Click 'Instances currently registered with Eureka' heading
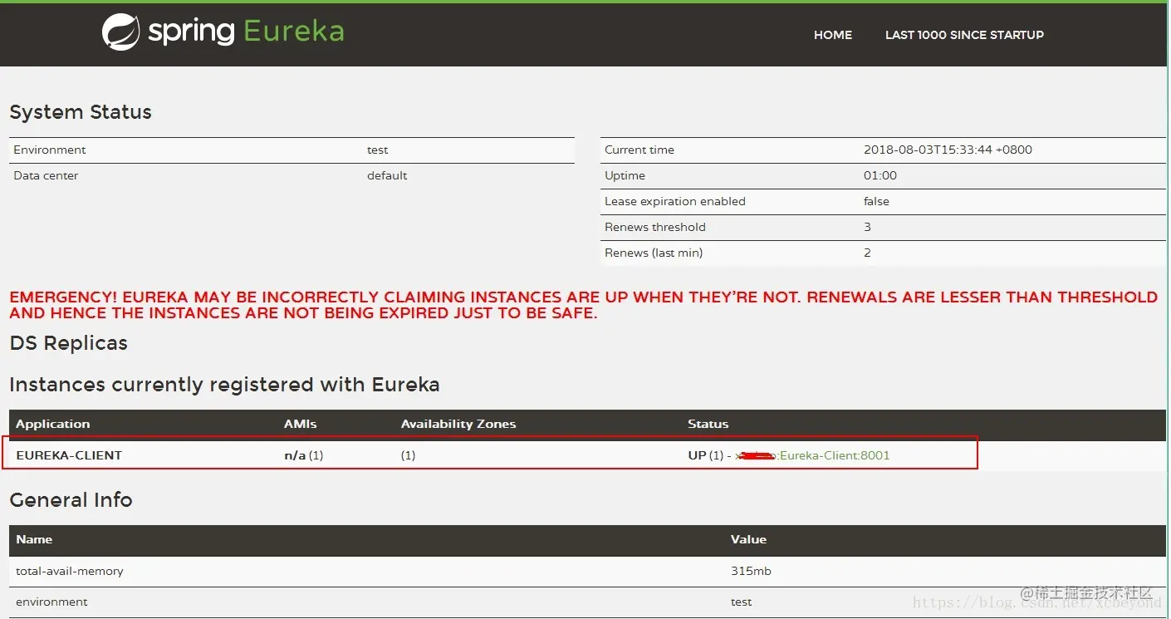Viewport: 1171px width, 619px height. tap(224, 386)
